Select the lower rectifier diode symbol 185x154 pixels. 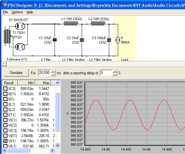coord(20,47)
